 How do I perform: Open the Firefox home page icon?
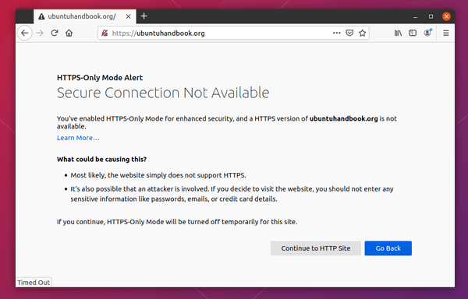[x=69, y=33]
